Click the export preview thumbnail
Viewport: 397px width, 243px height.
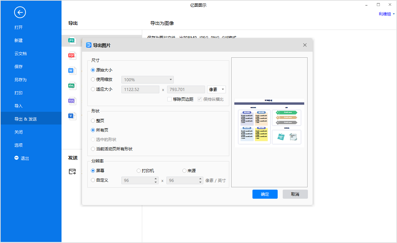coord(269,123)
